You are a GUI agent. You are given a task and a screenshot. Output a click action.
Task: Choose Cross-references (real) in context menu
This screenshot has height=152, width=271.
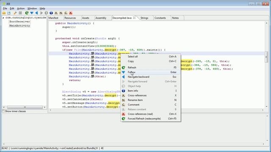[x=151, y=114]
